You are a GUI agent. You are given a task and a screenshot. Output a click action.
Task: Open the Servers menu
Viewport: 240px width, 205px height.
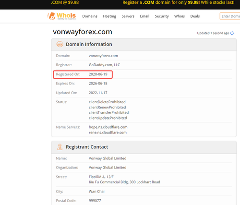coord(128,16)
